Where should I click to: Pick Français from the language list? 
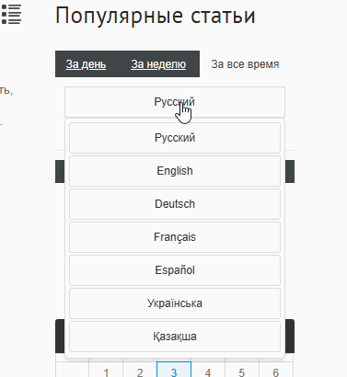tap(175, 237)
